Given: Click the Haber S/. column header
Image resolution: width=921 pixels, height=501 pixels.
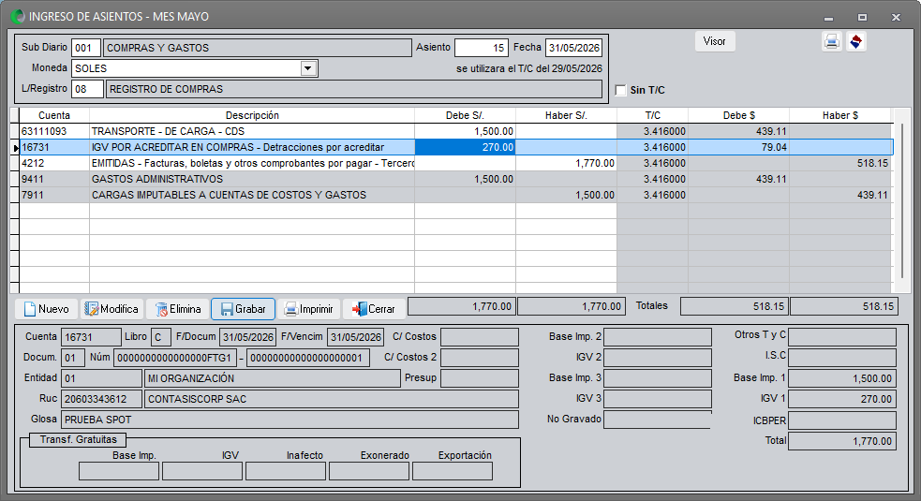Looking at the screenshot, I should 566,115.
